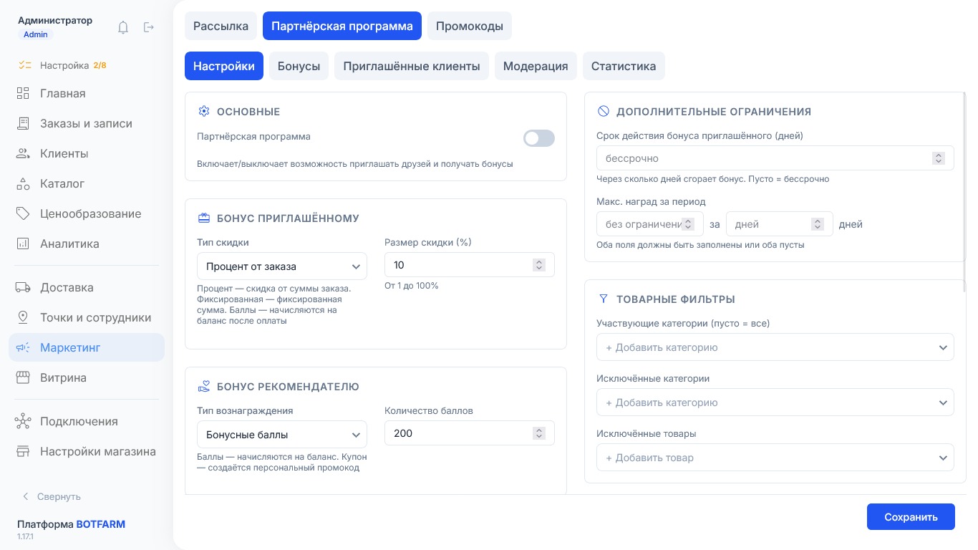Click the ban icon beside ДОПОЛНИТЕЛЬНЫЕ ОГРАНИЧЕНИЯ
This screenshot has width=978, height=550.
604,111
